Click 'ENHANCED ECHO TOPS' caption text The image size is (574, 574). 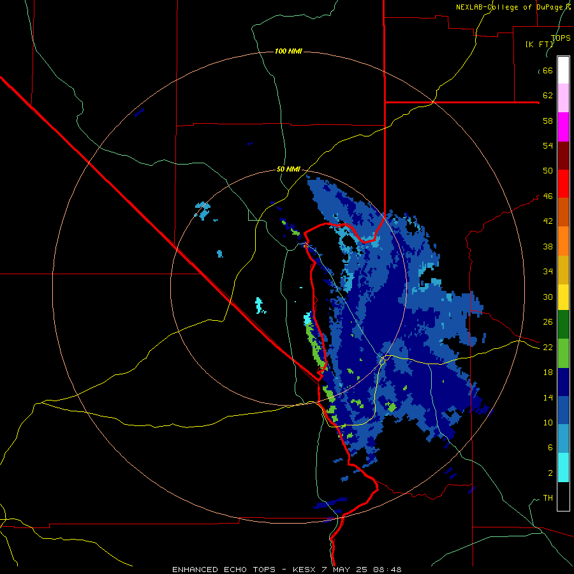click(224, 570)
